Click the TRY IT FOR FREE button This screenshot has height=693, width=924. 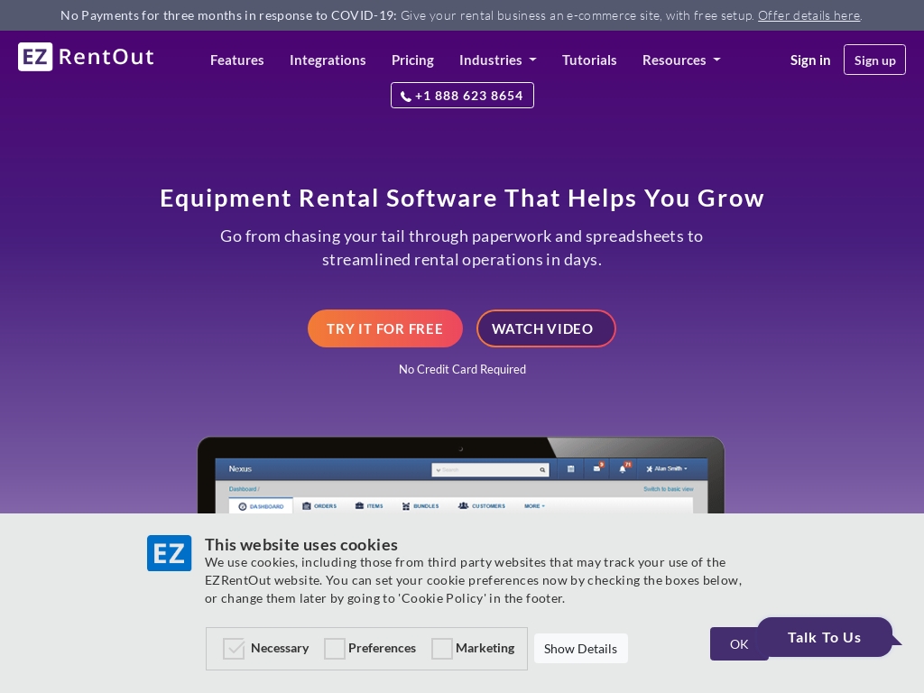(384, 328)
